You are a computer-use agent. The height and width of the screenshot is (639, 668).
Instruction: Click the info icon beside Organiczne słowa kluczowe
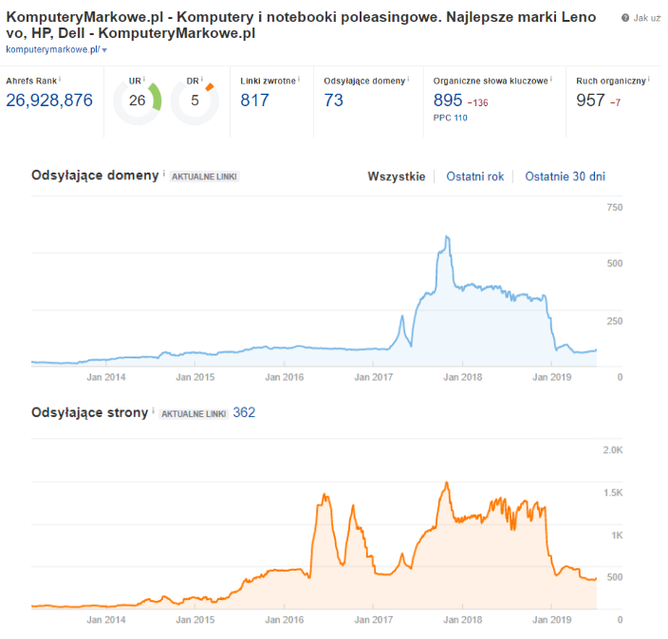tap(551, 80)
